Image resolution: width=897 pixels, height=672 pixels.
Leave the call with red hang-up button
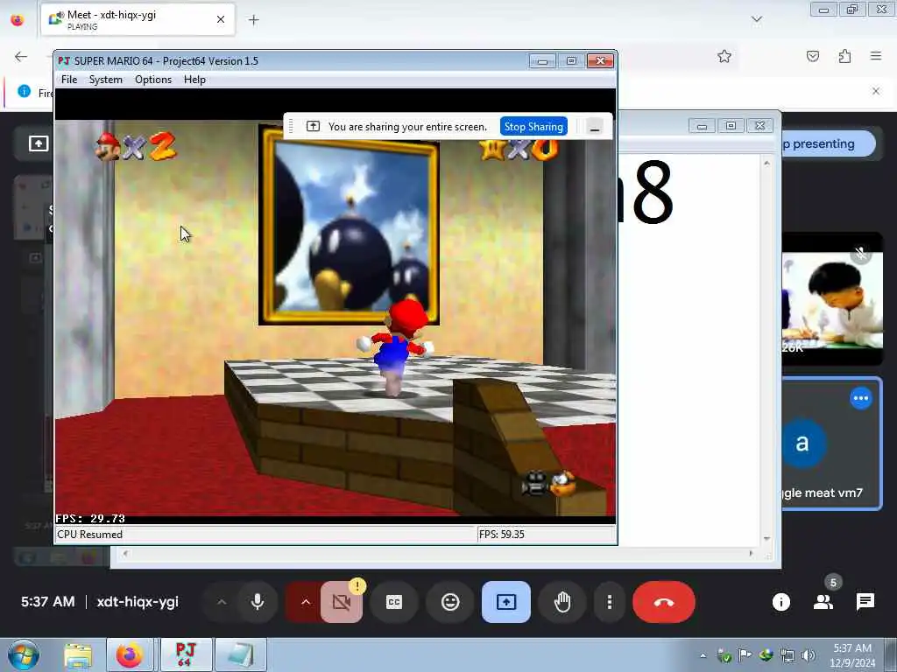coord(664,602)
